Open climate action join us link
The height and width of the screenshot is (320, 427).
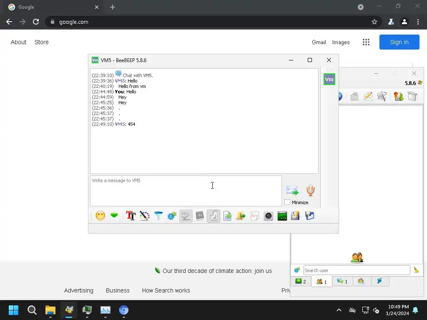click(x=217, y=271)
